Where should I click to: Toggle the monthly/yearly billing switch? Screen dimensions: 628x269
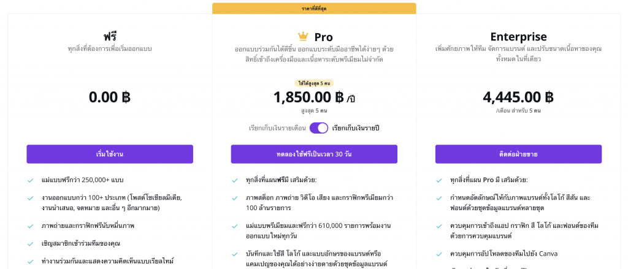(x=319, y=128)
